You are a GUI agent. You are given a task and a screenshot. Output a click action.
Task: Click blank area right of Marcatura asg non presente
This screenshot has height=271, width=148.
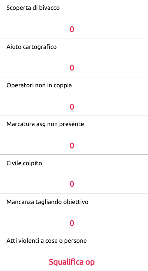pos(115,124)
